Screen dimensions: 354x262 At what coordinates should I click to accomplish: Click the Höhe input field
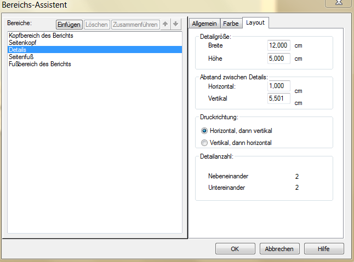click(278, 59)
